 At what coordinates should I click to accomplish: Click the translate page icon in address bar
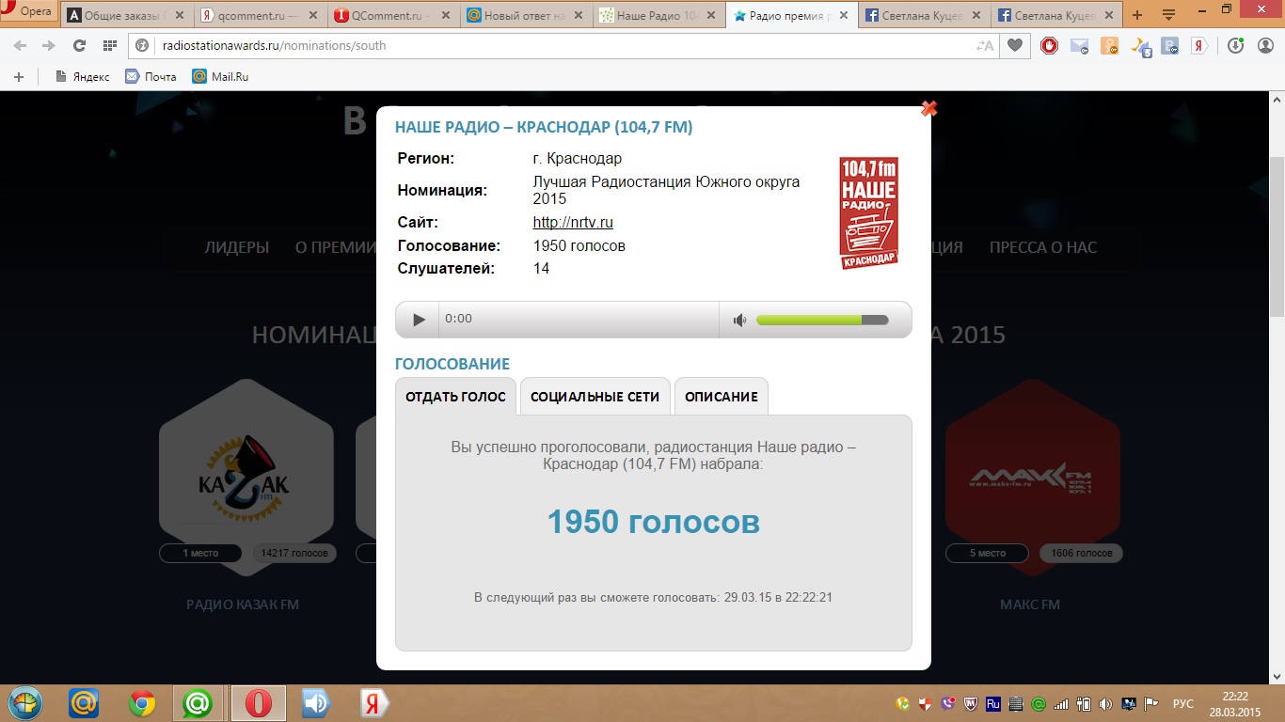coord(986,45)
